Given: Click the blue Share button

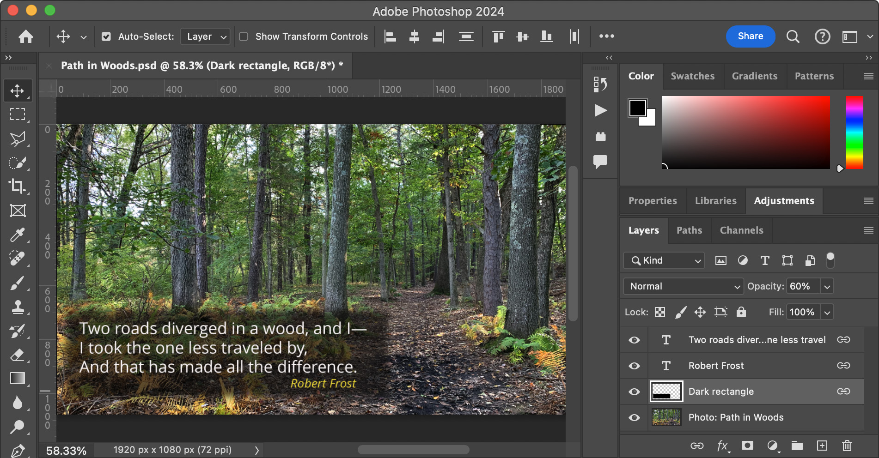Looking at the screenshot, I should point(750,36).
